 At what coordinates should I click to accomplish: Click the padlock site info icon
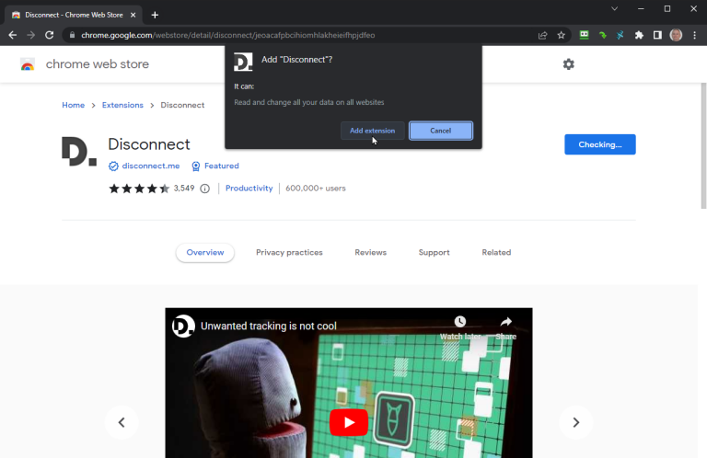point(72,35)
